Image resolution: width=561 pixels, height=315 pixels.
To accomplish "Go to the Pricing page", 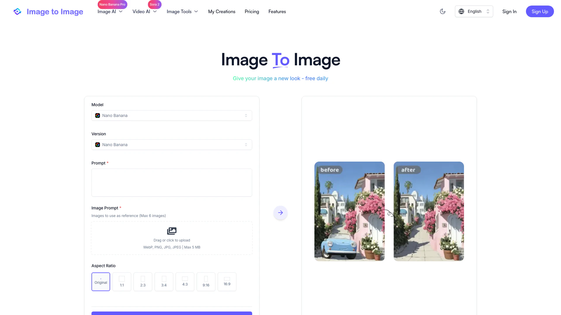I will [252, 12].
